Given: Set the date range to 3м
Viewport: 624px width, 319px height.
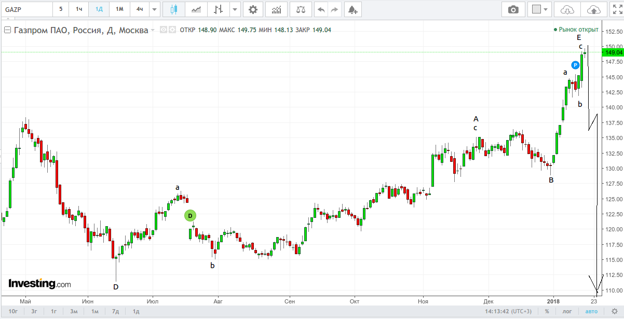Looking at the screenshot, I should (74, 311).
